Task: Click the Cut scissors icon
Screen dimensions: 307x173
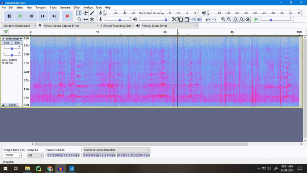Action: 174,19
